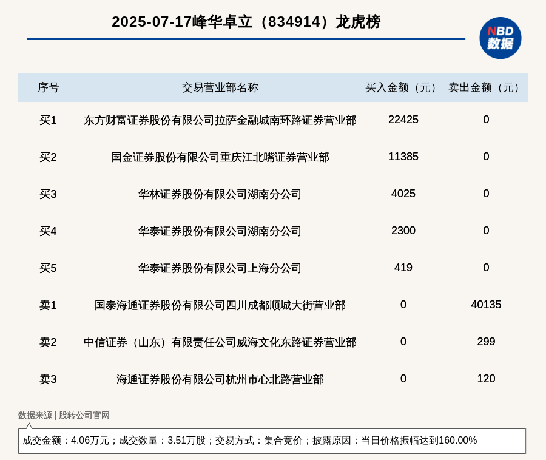
Task: Click buy amount 2300
Action: (x=403, y=231)
